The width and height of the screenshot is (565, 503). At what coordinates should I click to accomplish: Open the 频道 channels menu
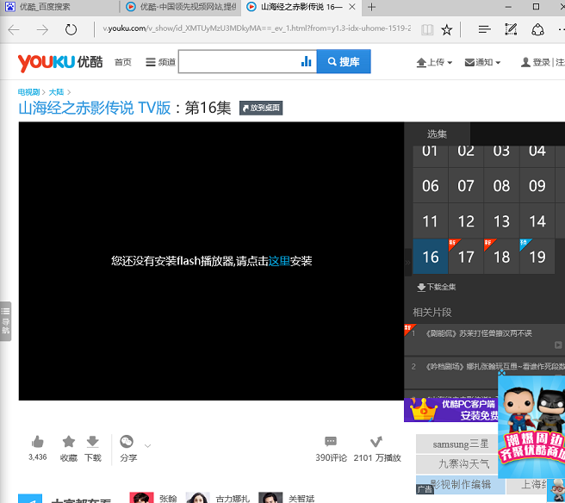(x=160, y=62)
